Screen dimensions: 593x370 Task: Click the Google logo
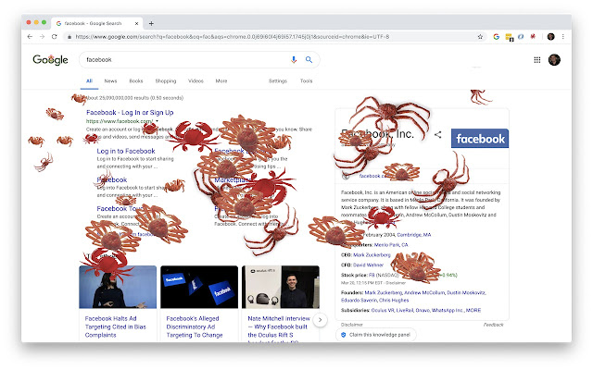(x=50, y=59)
